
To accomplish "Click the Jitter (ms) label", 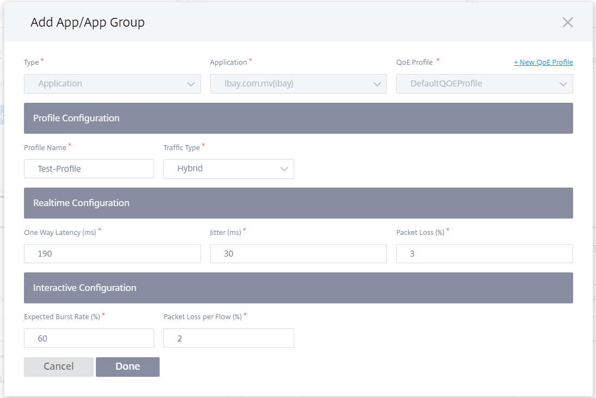I will click(226, 233).
